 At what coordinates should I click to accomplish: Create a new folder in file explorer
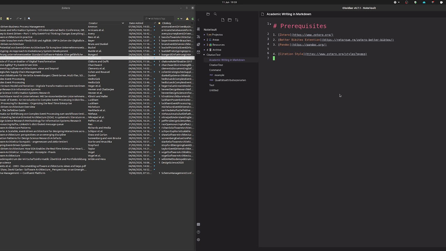pyautogui.click(x=230, y=20)
